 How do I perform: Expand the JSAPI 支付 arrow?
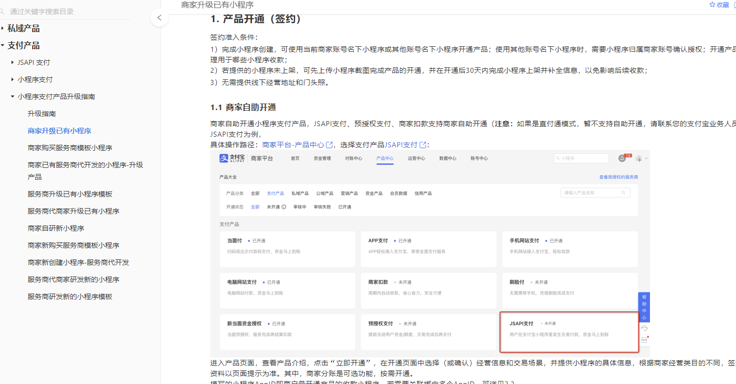coord(13,62)
